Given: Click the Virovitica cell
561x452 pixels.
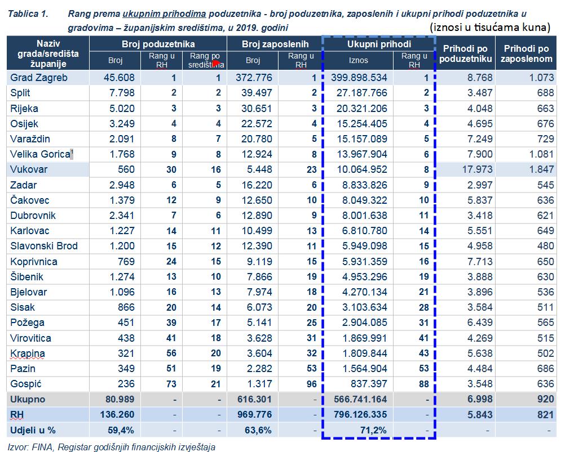Looking at the screenshot, I should click(x=47, y=338).
